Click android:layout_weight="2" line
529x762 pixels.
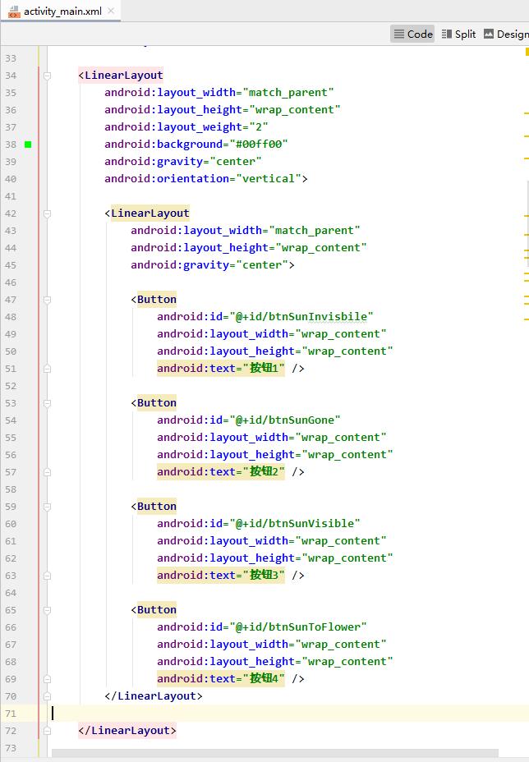[x=186, y=127]
